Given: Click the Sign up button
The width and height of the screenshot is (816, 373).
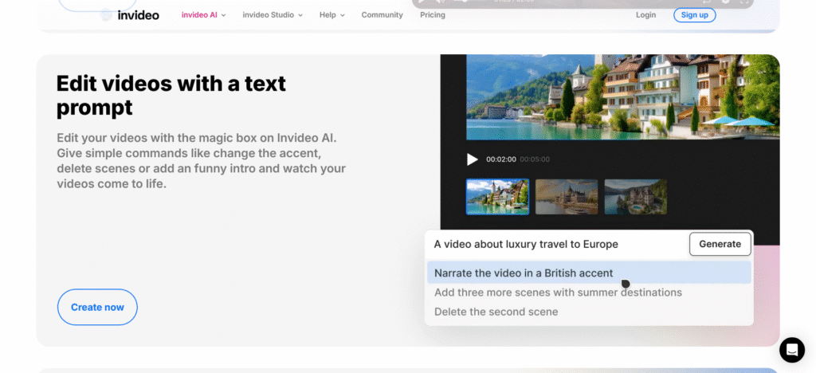Looking at the screenshot, I should 694,15.
